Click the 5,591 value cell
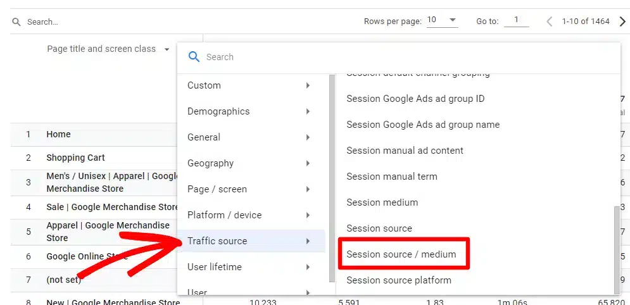 click(348, 302)
